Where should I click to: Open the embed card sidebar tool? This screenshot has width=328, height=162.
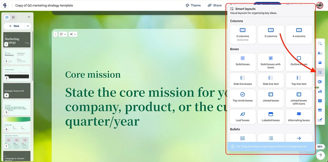[x=320, y=110]
